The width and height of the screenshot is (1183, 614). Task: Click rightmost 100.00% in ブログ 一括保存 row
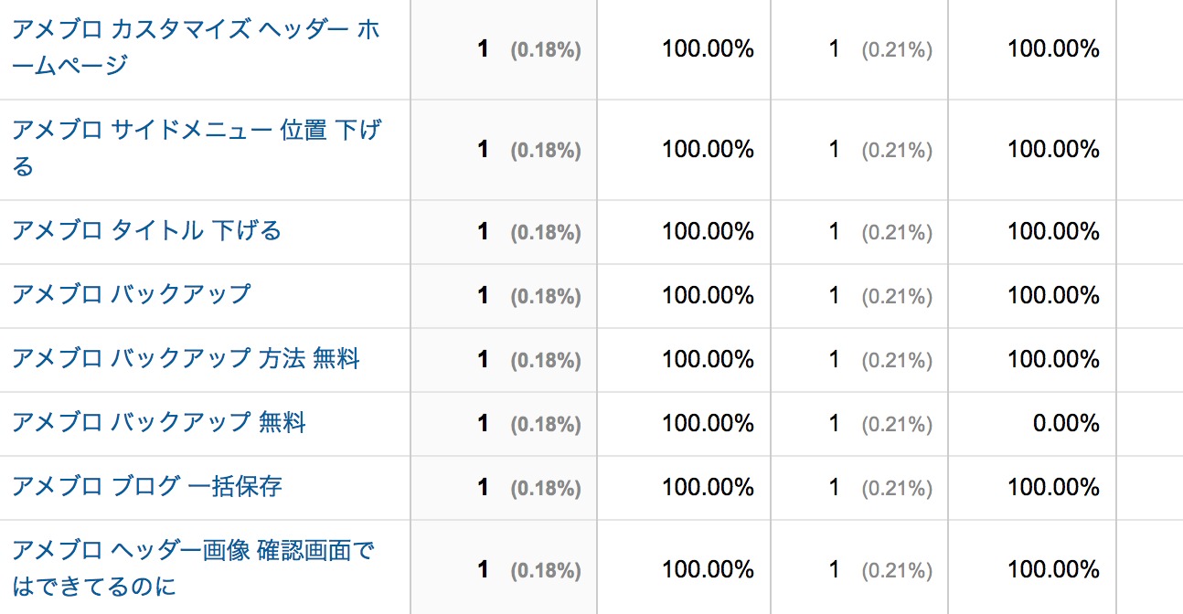click(1053, 487)
